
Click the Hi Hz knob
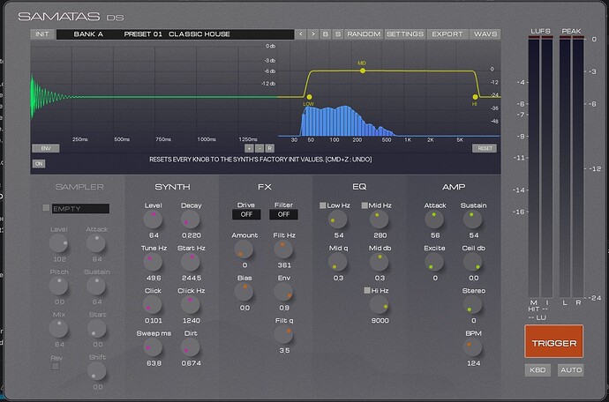click(x=379, y=305)
